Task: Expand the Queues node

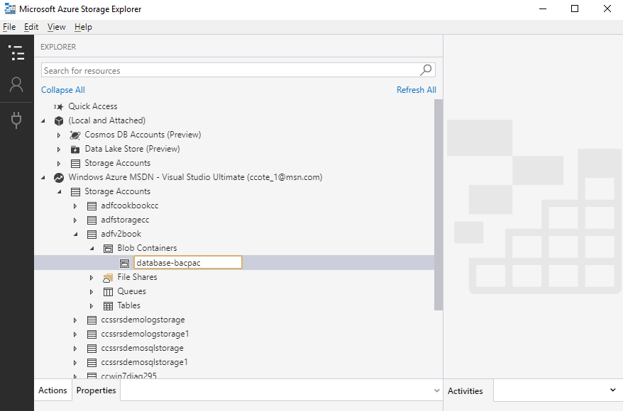Action: 92,292
